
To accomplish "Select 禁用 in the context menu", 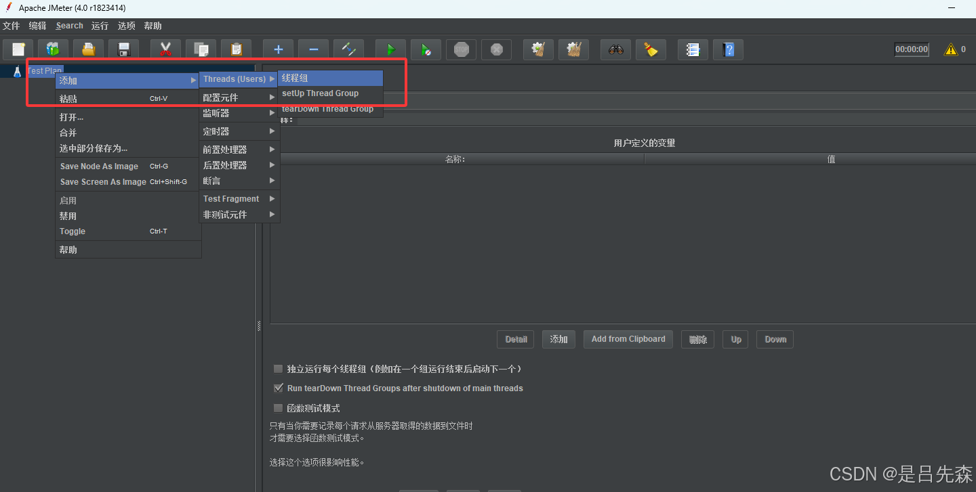I will 128,216.
